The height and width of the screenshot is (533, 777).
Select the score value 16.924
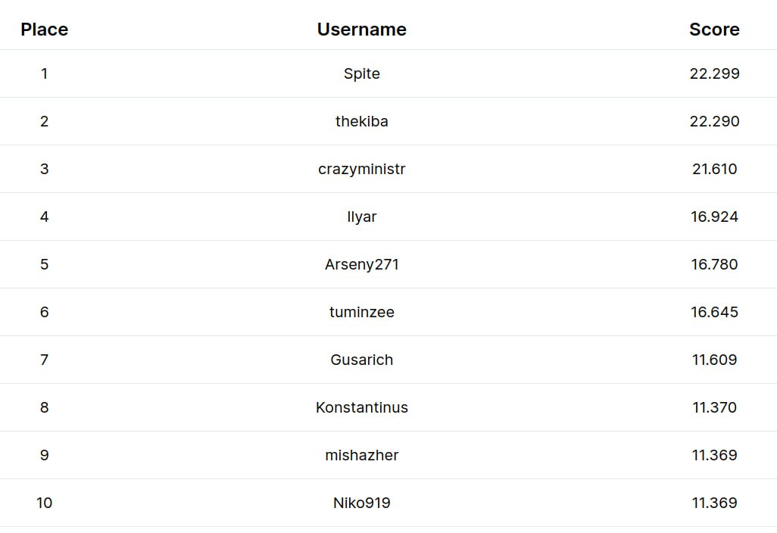[x=714, y=217]
